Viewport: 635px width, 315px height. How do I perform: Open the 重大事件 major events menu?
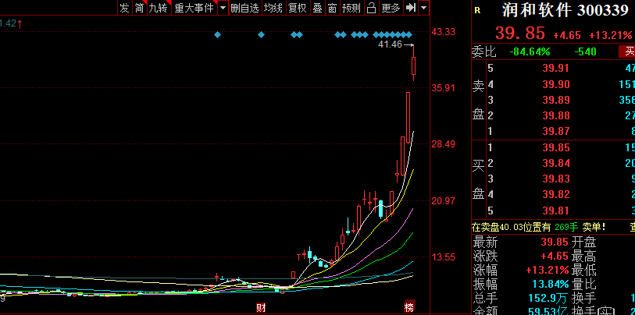194,8
